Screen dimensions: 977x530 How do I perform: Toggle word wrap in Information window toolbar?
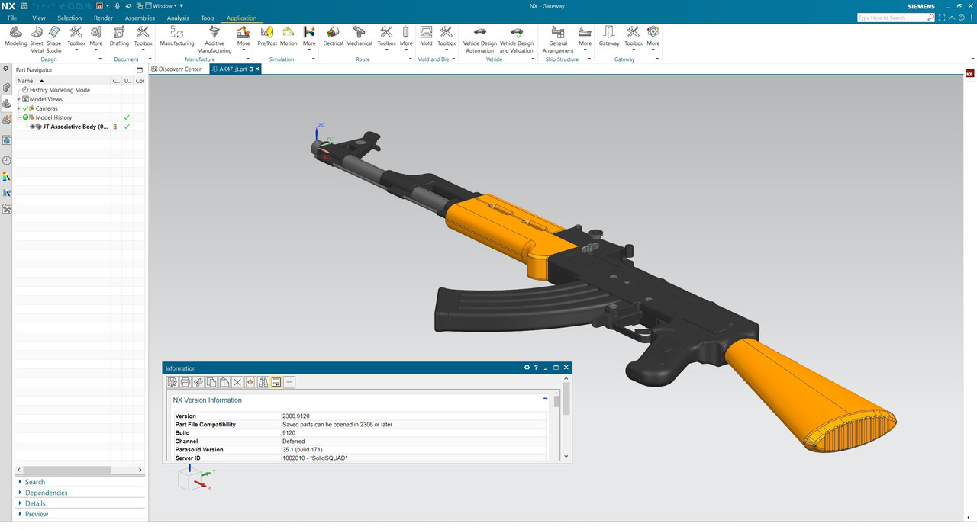pos(276,382)
